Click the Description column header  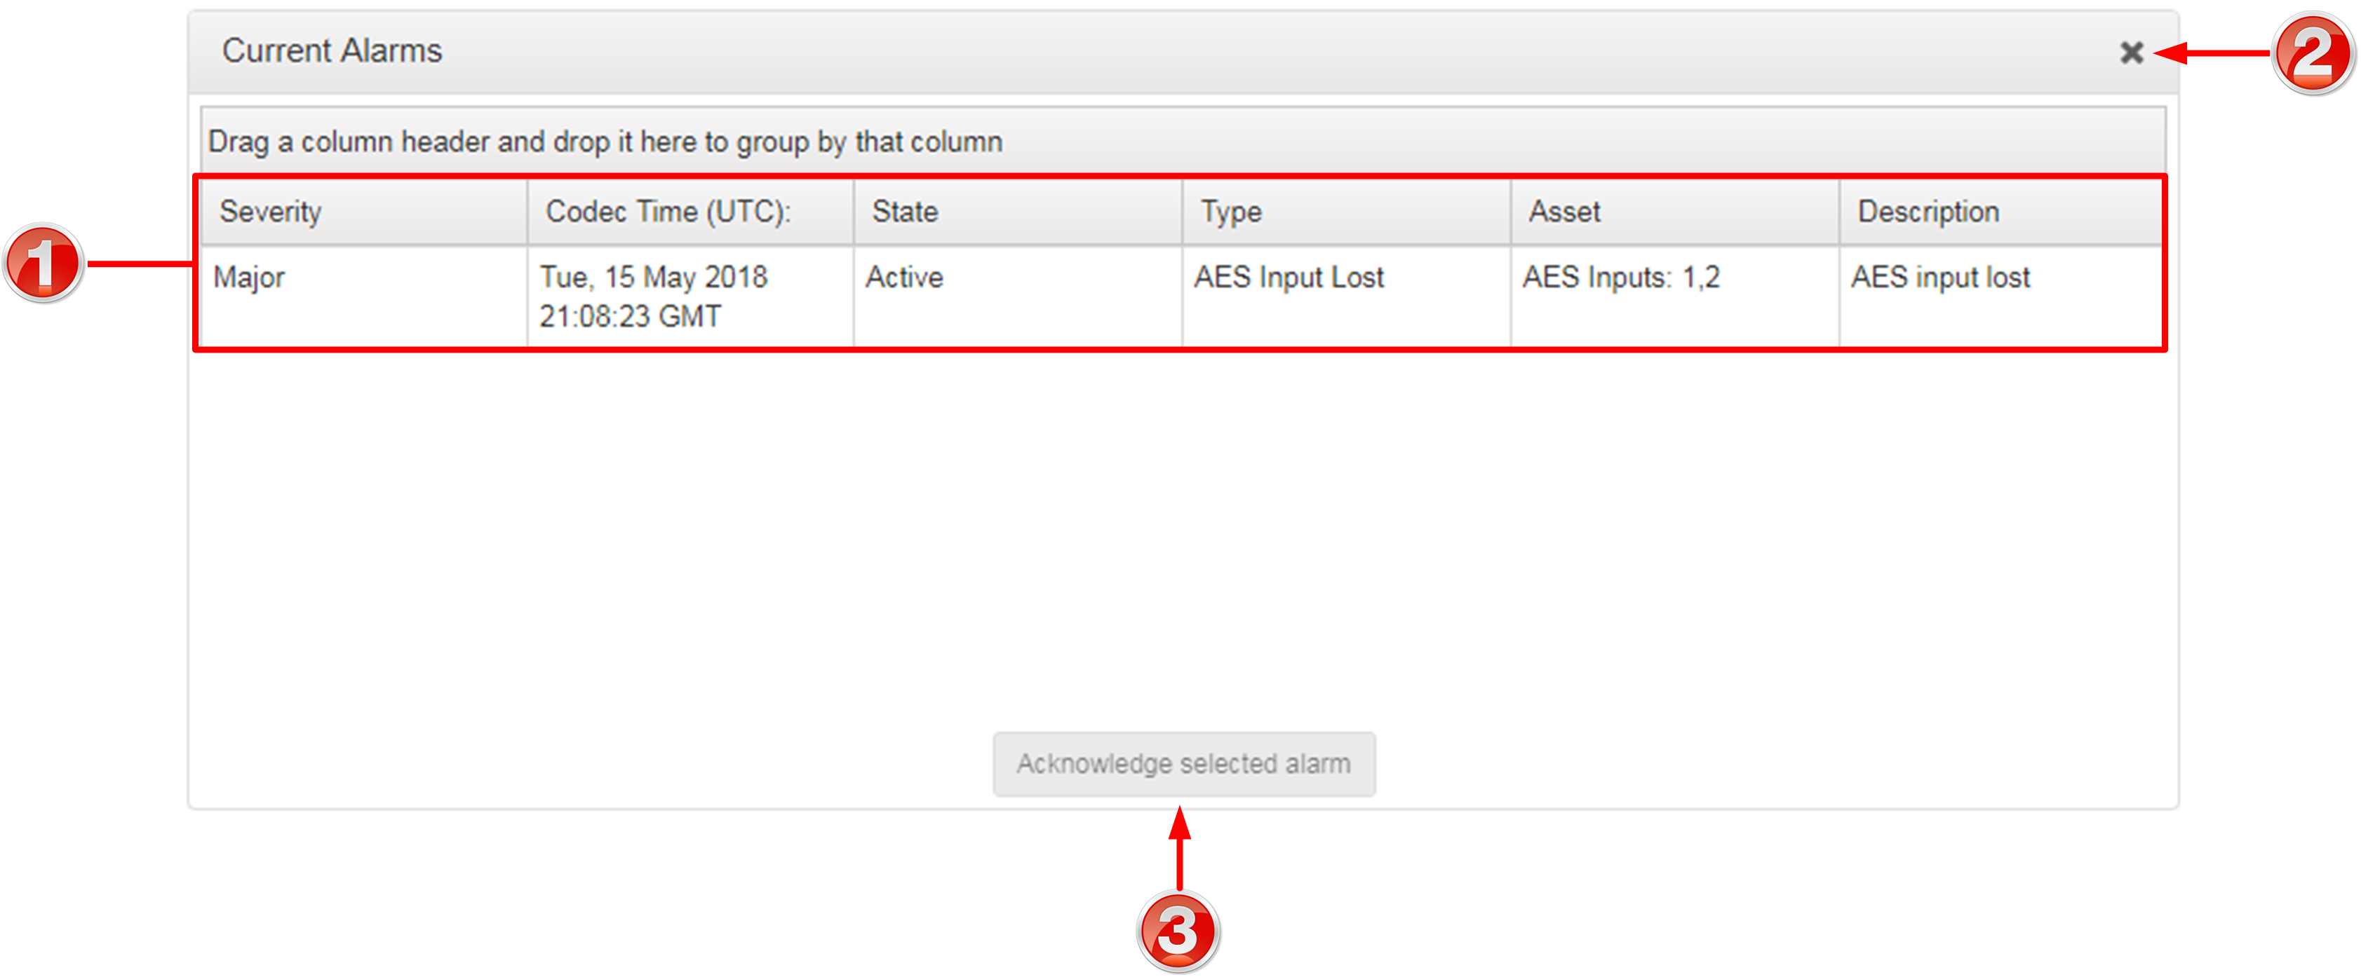pos(1928,212)
